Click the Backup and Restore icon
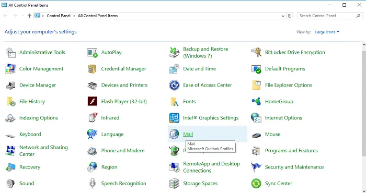366x193 pixels. (174, 53)
